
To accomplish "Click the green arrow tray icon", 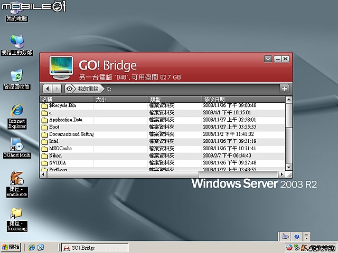I will (297, 248).
